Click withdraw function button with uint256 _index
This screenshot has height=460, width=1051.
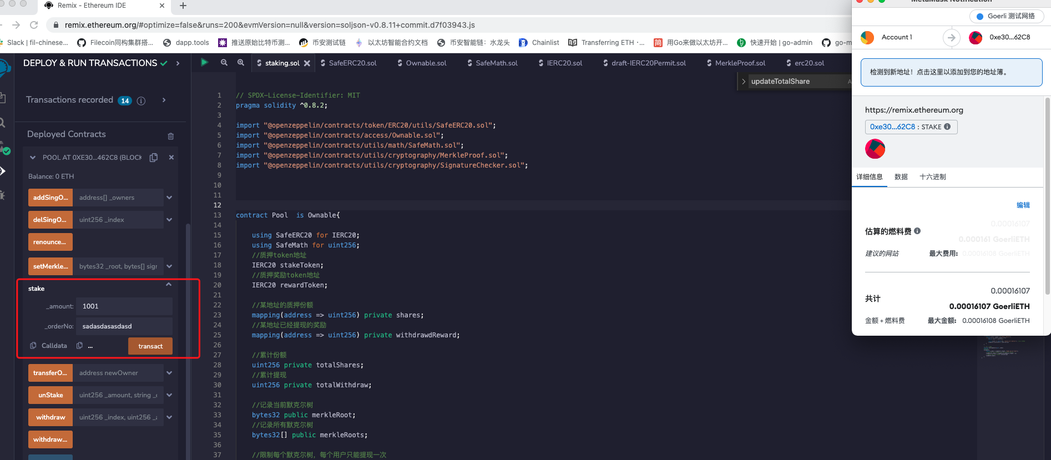pos(50,417)
